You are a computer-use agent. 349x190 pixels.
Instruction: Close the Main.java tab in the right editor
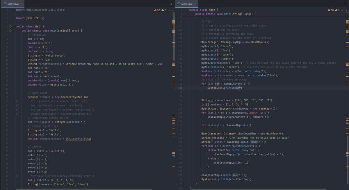tap(196, 4)
